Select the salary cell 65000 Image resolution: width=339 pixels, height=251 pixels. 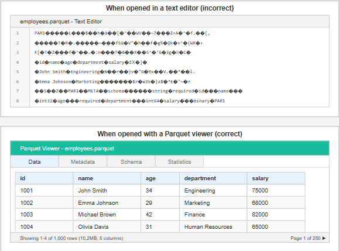(276, 226)
